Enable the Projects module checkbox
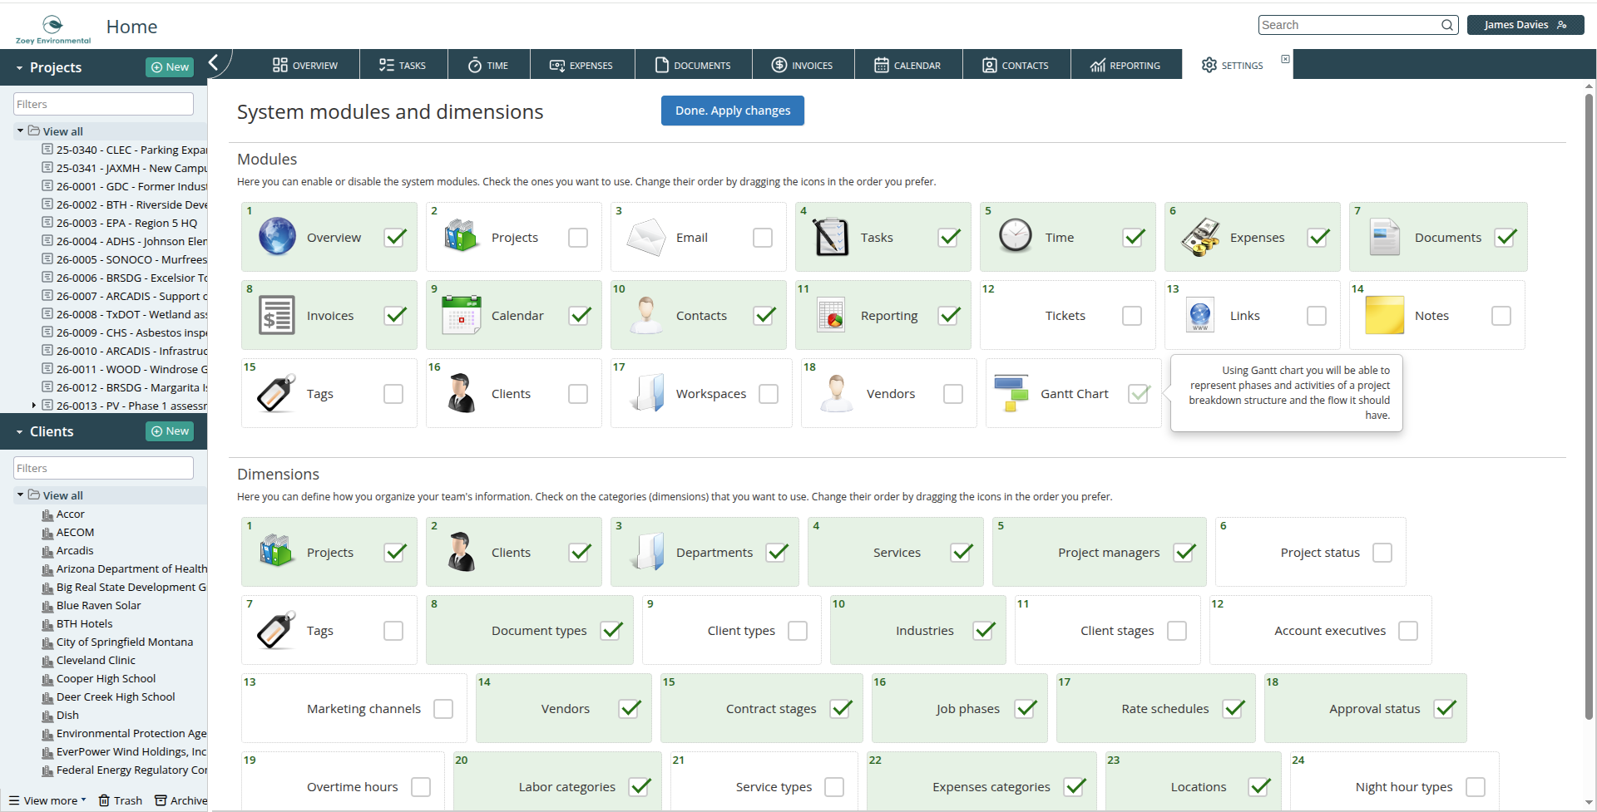The width and height of the screenshot is (1597, 812). pos(578,238)
